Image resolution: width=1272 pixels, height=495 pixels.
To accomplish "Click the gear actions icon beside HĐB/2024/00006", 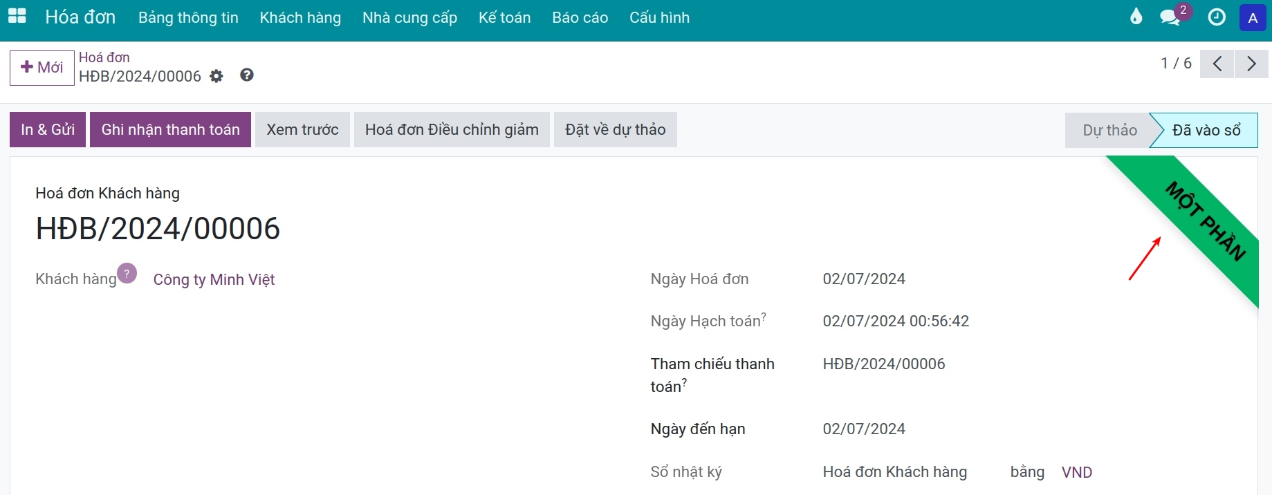I will tap(216, 76).
